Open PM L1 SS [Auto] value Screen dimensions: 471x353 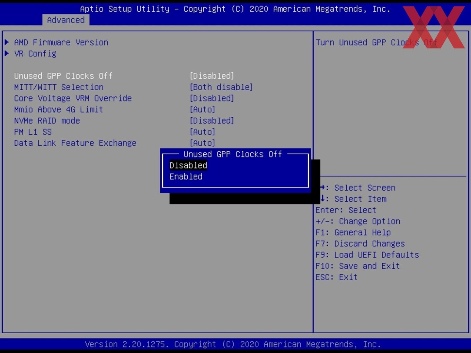(203, 132)
